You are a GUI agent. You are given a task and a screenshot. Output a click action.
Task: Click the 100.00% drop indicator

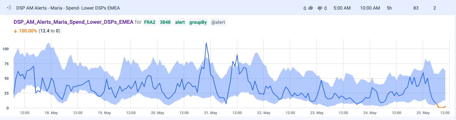point(25,31)
